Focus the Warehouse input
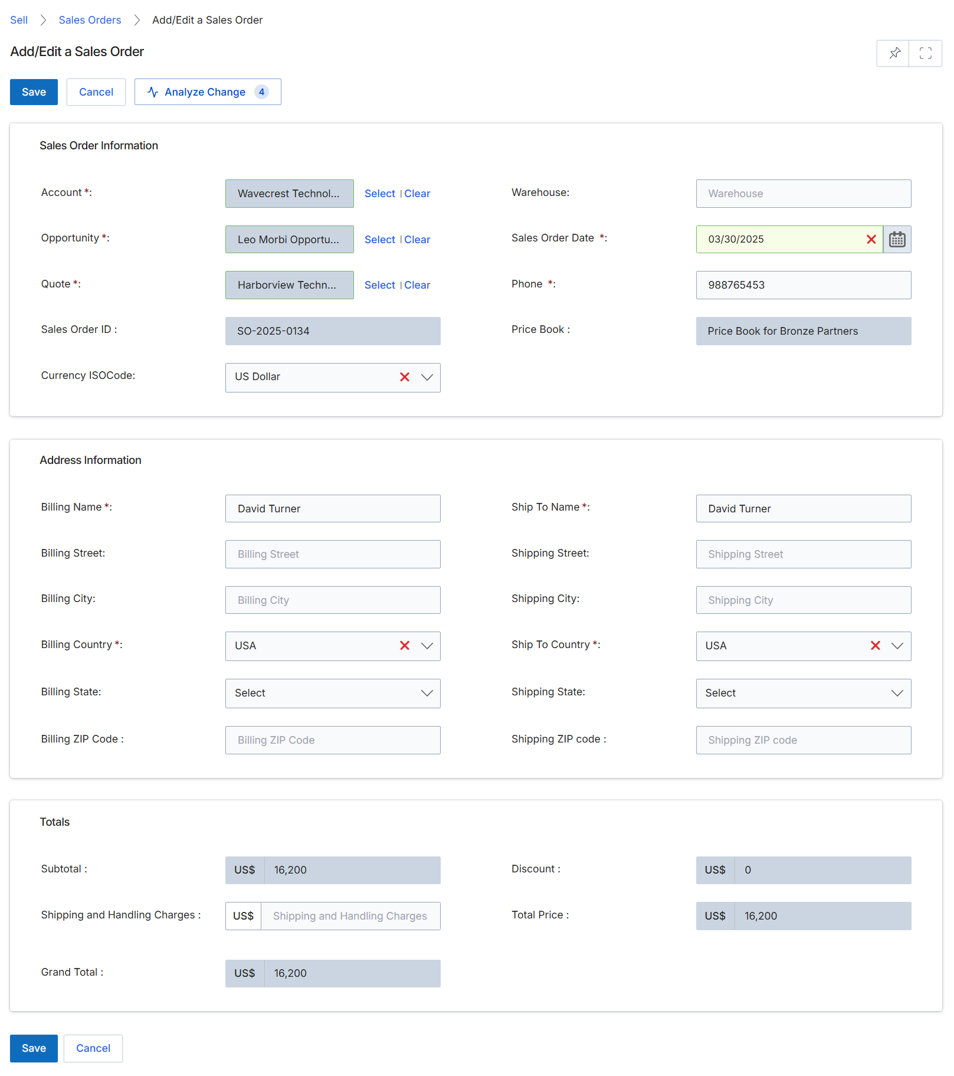Image resolution: width=954 pixels, height=1076 pixels. pyautogui.click(x=804, y=194)
